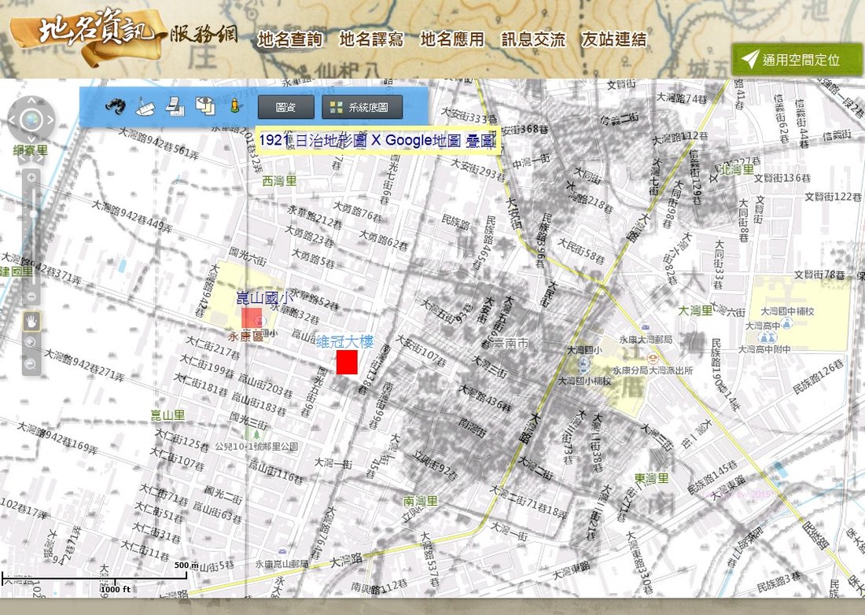This screenshot has height=615, width=865.
Task: Select the street view pegman icon
Action: click(x=234, y=106)
